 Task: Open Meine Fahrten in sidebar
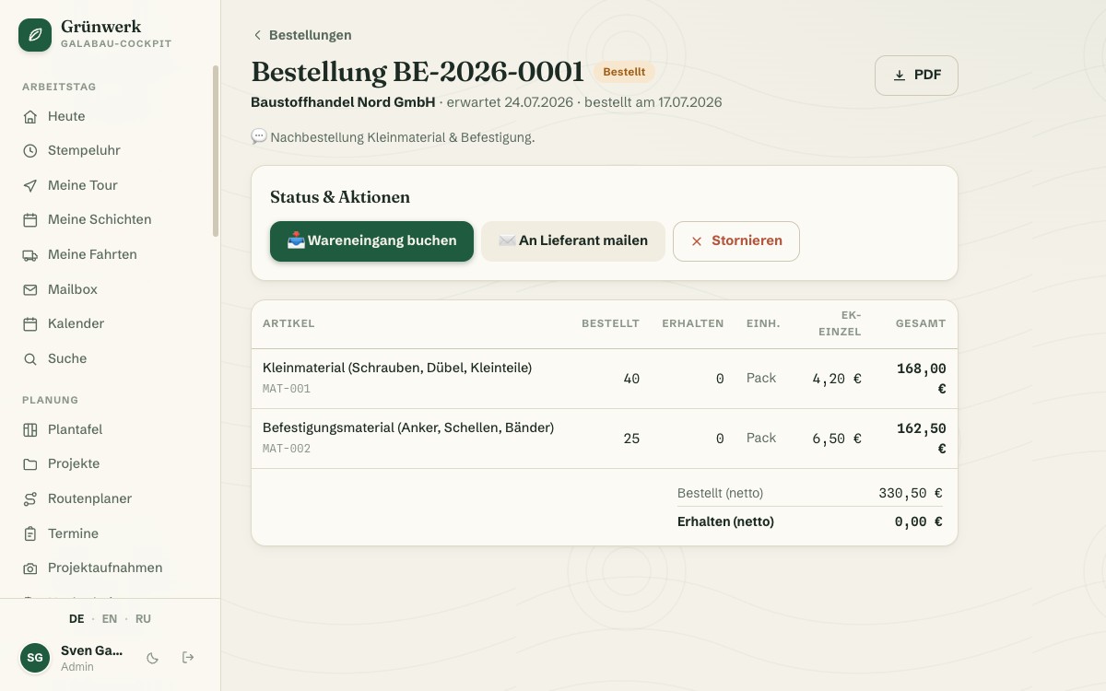pos(109,255)
